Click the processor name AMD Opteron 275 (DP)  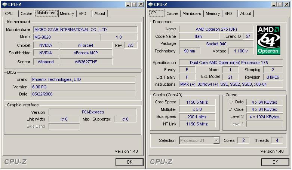point(216,29)
